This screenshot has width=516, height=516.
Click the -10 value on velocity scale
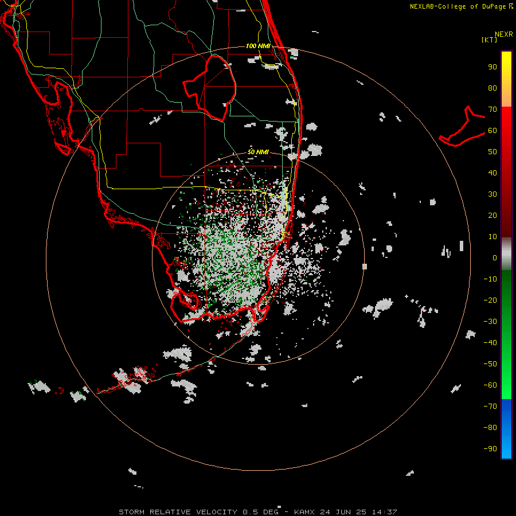(490, 279)
